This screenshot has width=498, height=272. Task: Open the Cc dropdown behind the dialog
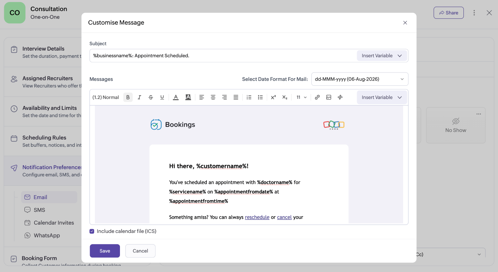click(451, 254)
